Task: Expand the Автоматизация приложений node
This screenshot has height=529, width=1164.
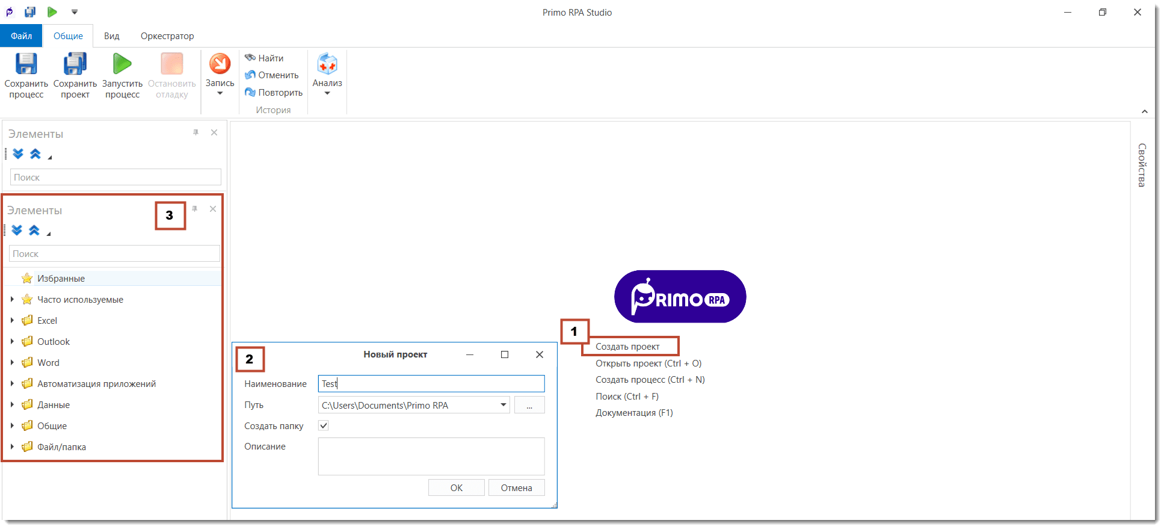Action: point(12,383)
